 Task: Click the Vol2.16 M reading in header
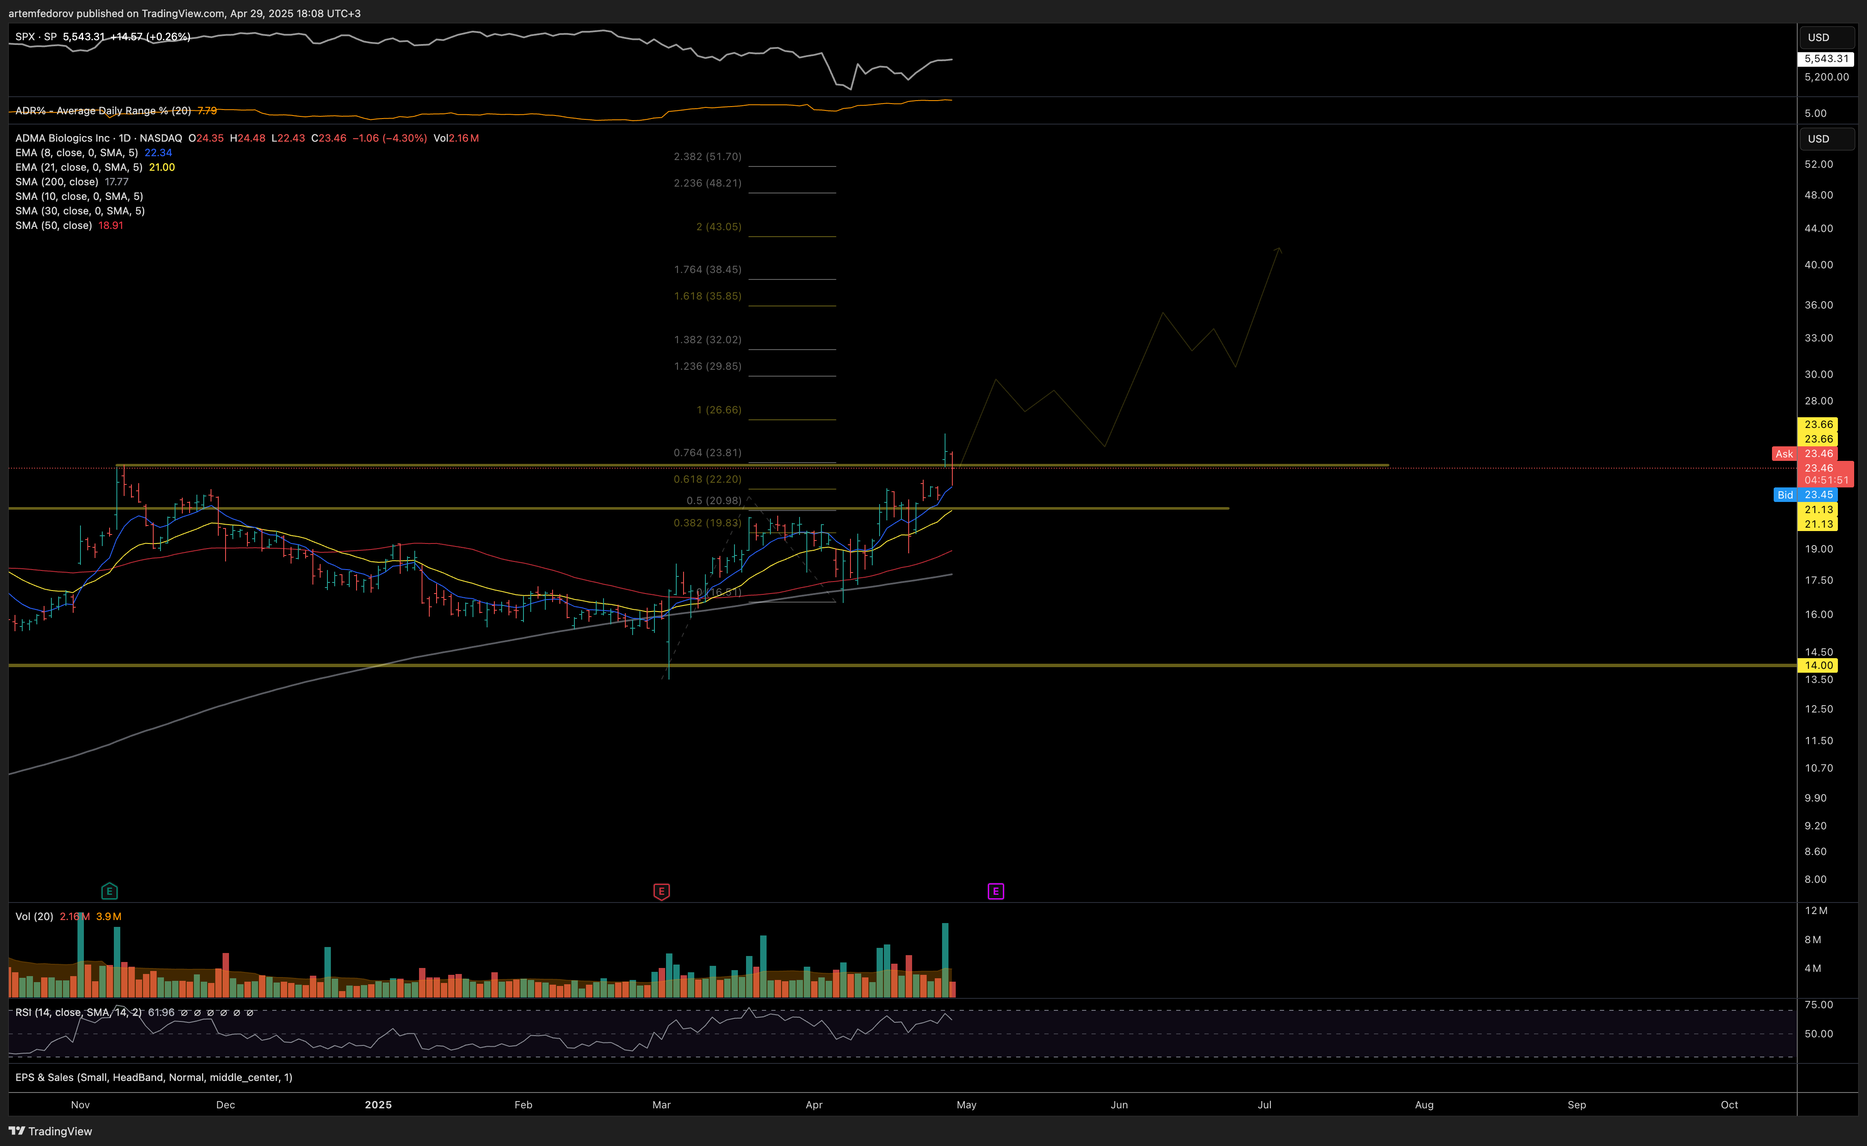click(x=456, y=138)
